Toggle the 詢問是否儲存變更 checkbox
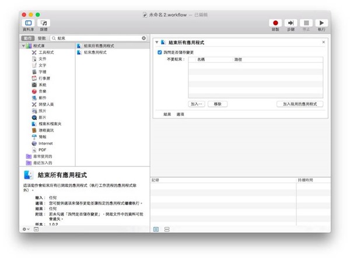The image size is (350, 260). [160, 52]
